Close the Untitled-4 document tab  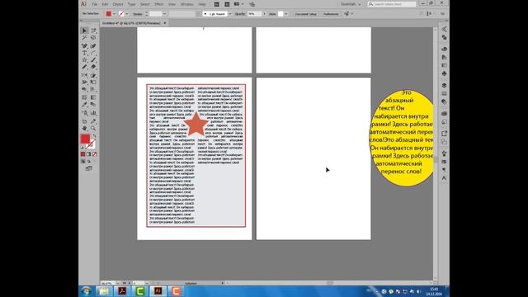[165, 23]
